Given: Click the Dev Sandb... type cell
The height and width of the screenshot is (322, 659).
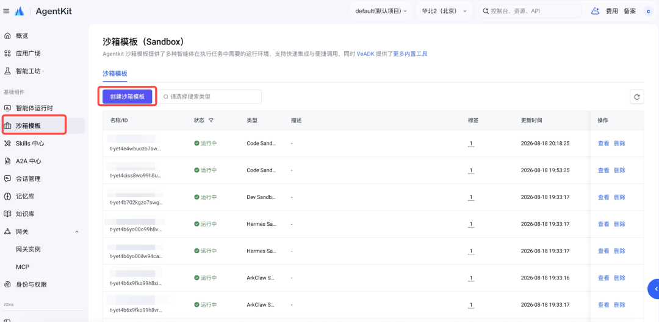Looking at the screenshot, I should (x=261, y=197).
